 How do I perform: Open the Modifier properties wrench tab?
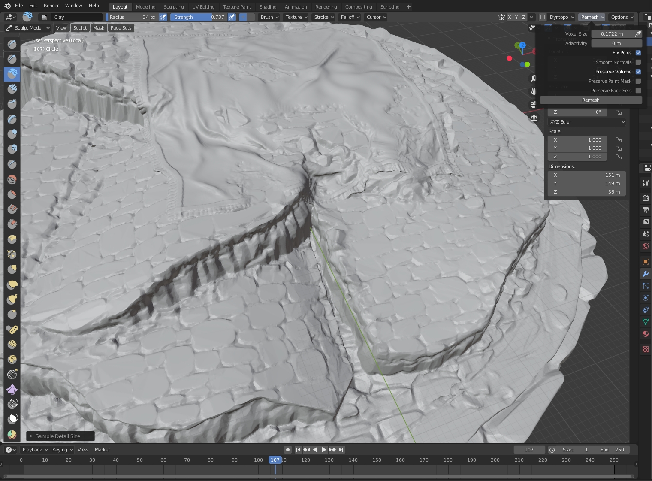645,274
